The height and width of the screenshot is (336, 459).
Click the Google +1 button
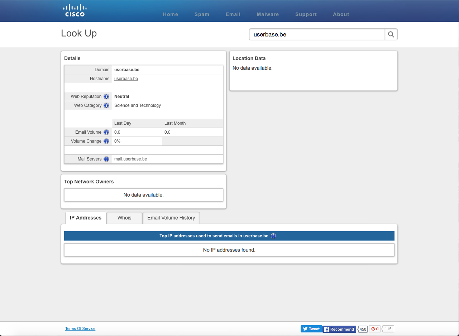click(375, 329)
